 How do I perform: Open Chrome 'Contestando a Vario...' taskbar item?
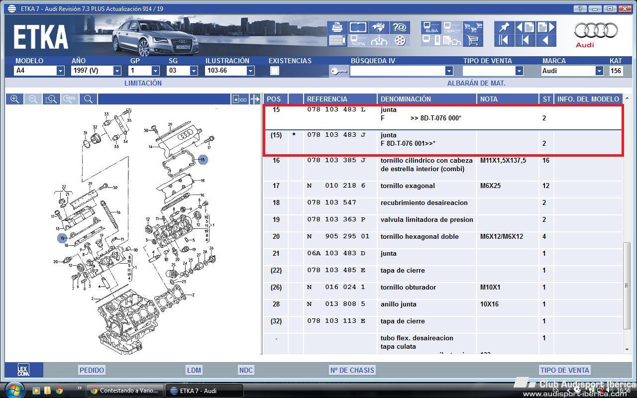coord(124,391)
